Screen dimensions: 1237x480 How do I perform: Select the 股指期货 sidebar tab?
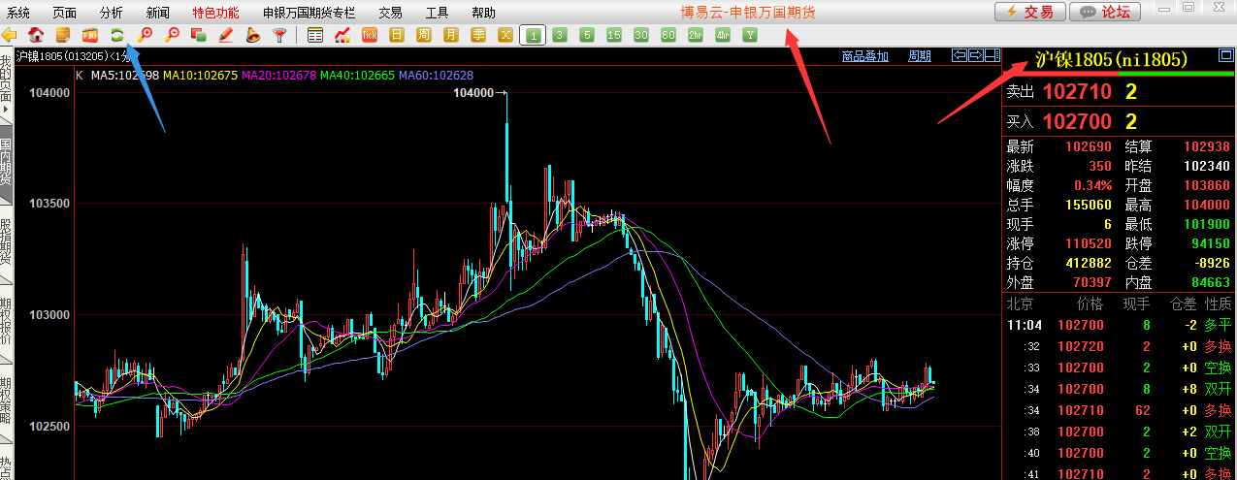6,236
